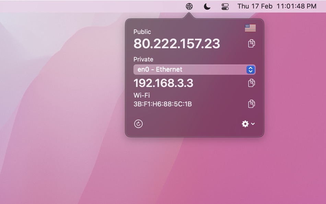Click the US flag icon
The image size is (326, 204).
pyautogui.click(x=250, y=28)
